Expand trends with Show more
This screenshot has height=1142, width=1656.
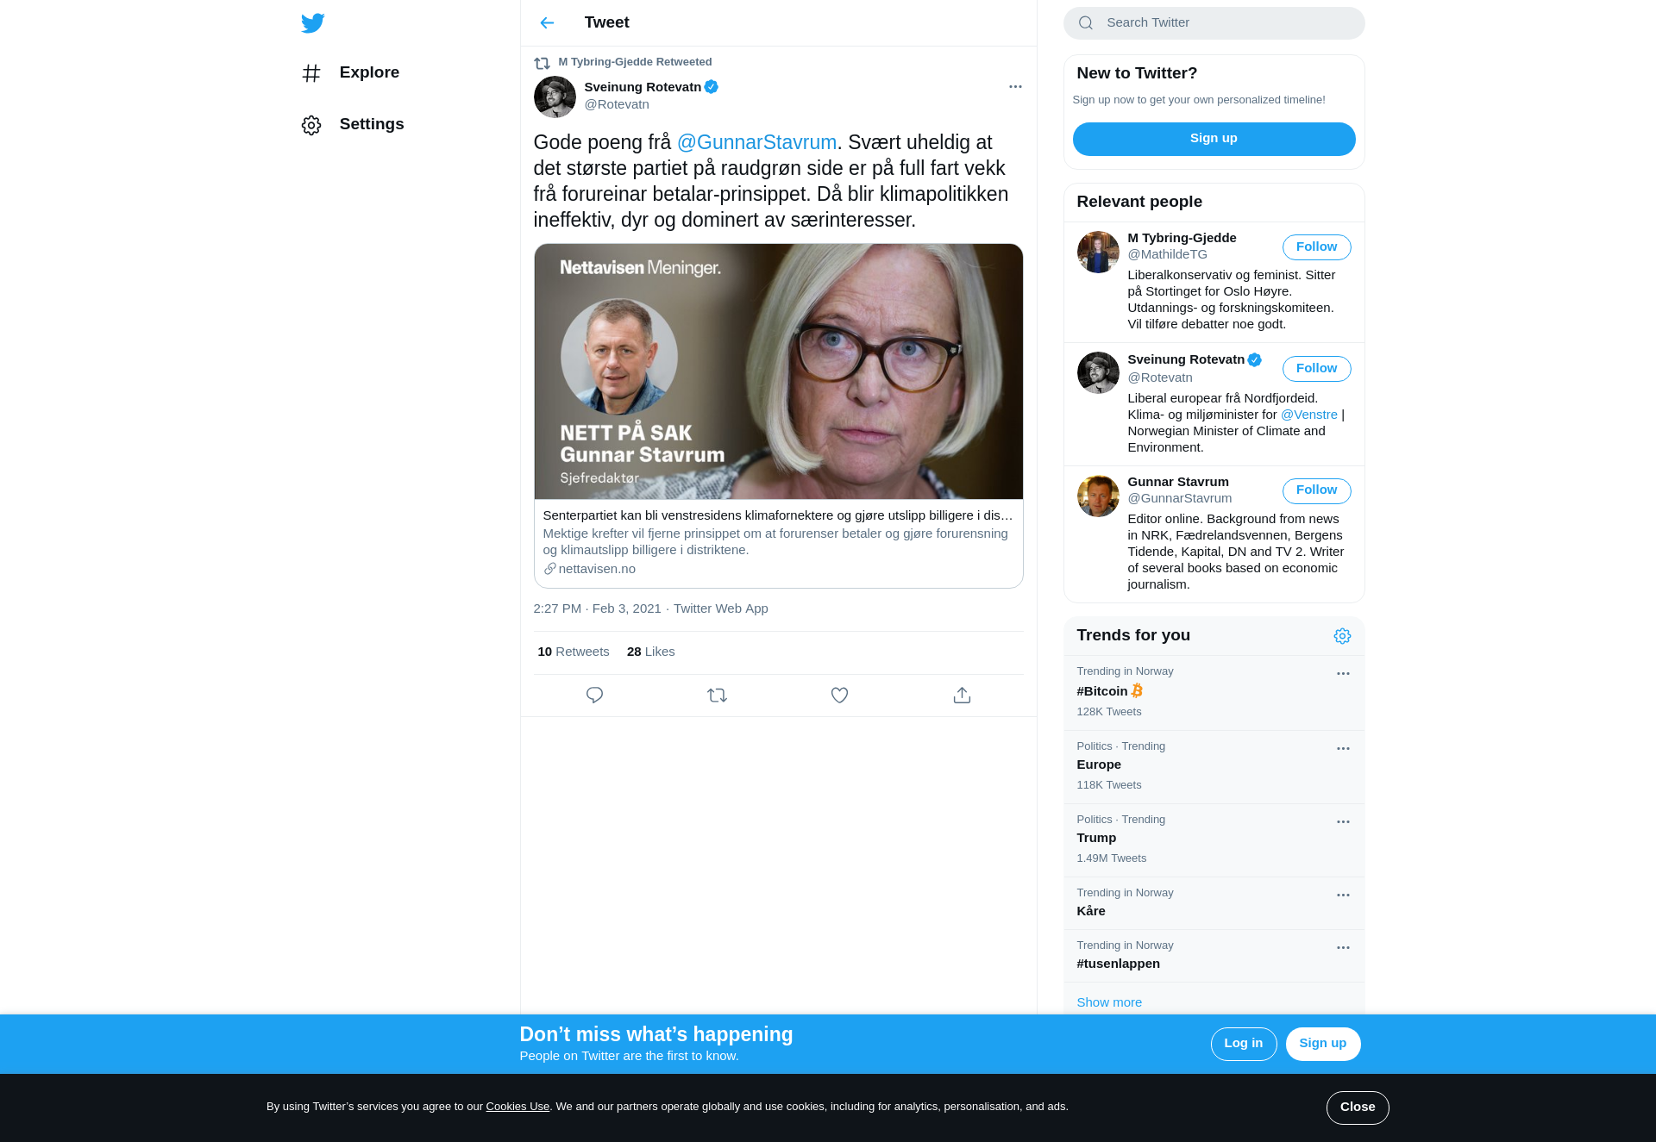pyautogui.click(x=1109, y=1002)
